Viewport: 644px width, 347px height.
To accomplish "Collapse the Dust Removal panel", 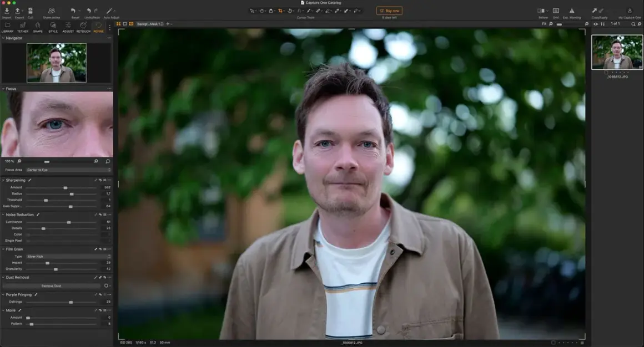I will click(3, 277).
